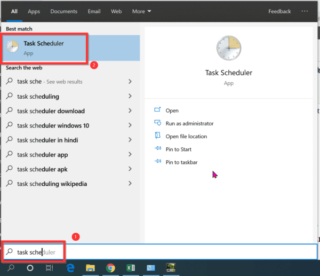The width and height of the screenshot is (320, 276).
Task: Click search icon beside 'task scheduler apk'
Action: (x=9, y=169)
